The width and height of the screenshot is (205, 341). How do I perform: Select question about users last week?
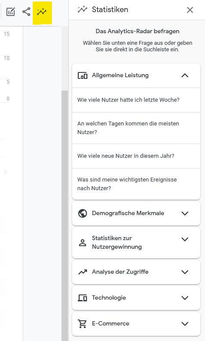click(x=136, y=100)
